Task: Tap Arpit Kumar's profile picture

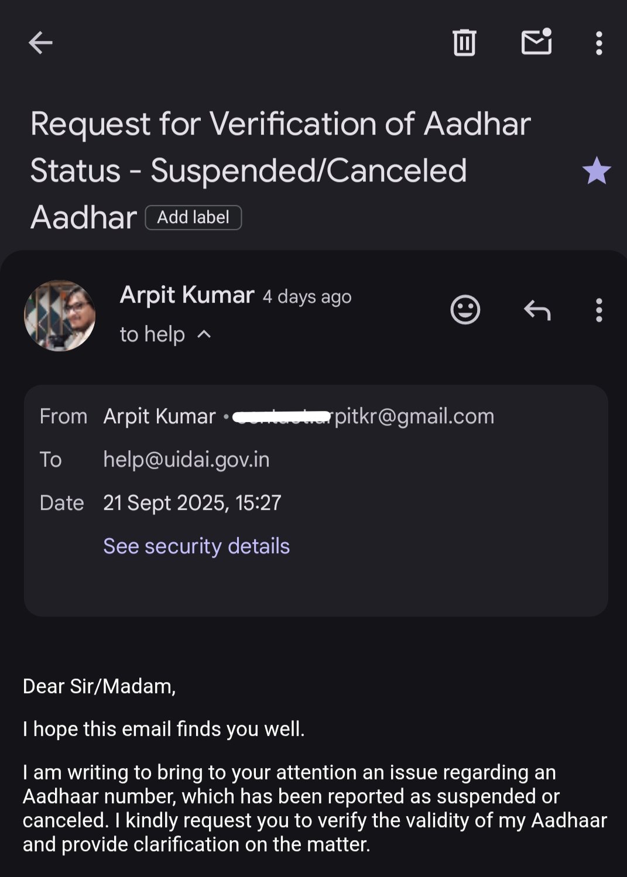Action: [60, 316]
